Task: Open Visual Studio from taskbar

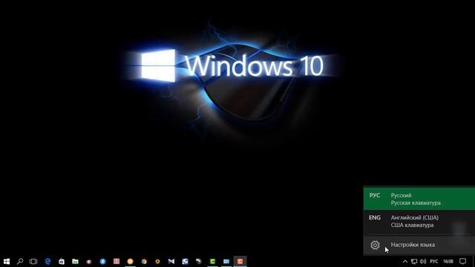Action: point(171,261)
